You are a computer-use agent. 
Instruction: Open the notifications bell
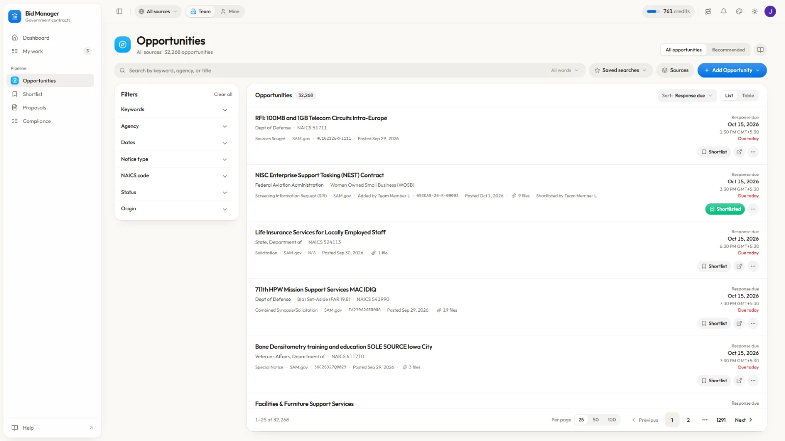[724, 11]
